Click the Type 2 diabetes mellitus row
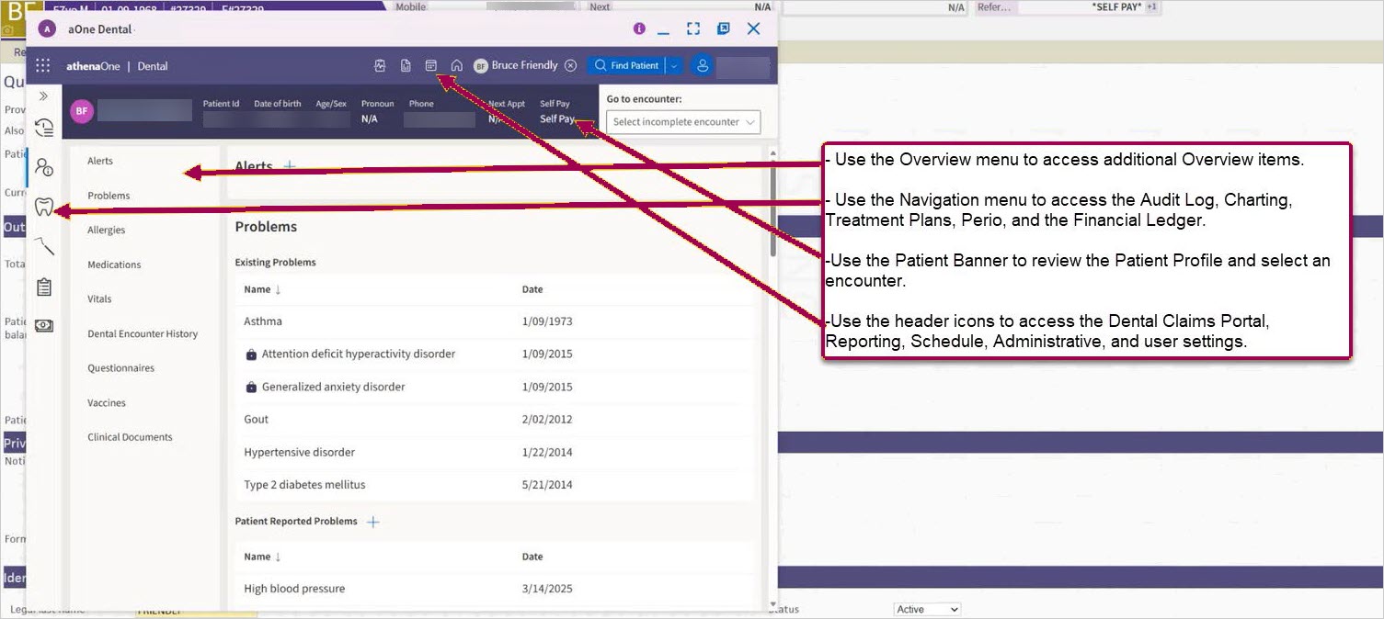 pos(494,484)
